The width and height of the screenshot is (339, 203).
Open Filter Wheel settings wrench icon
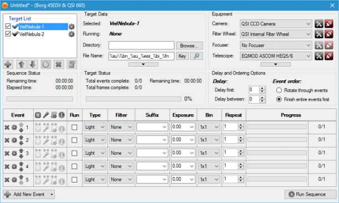pos(319,34)
